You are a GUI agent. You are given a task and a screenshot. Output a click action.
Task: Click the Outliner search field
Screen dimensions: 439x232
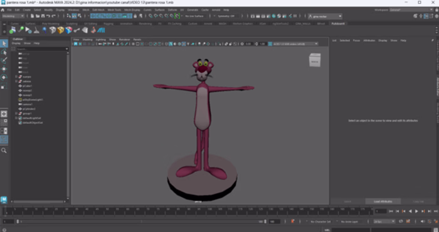42,49
